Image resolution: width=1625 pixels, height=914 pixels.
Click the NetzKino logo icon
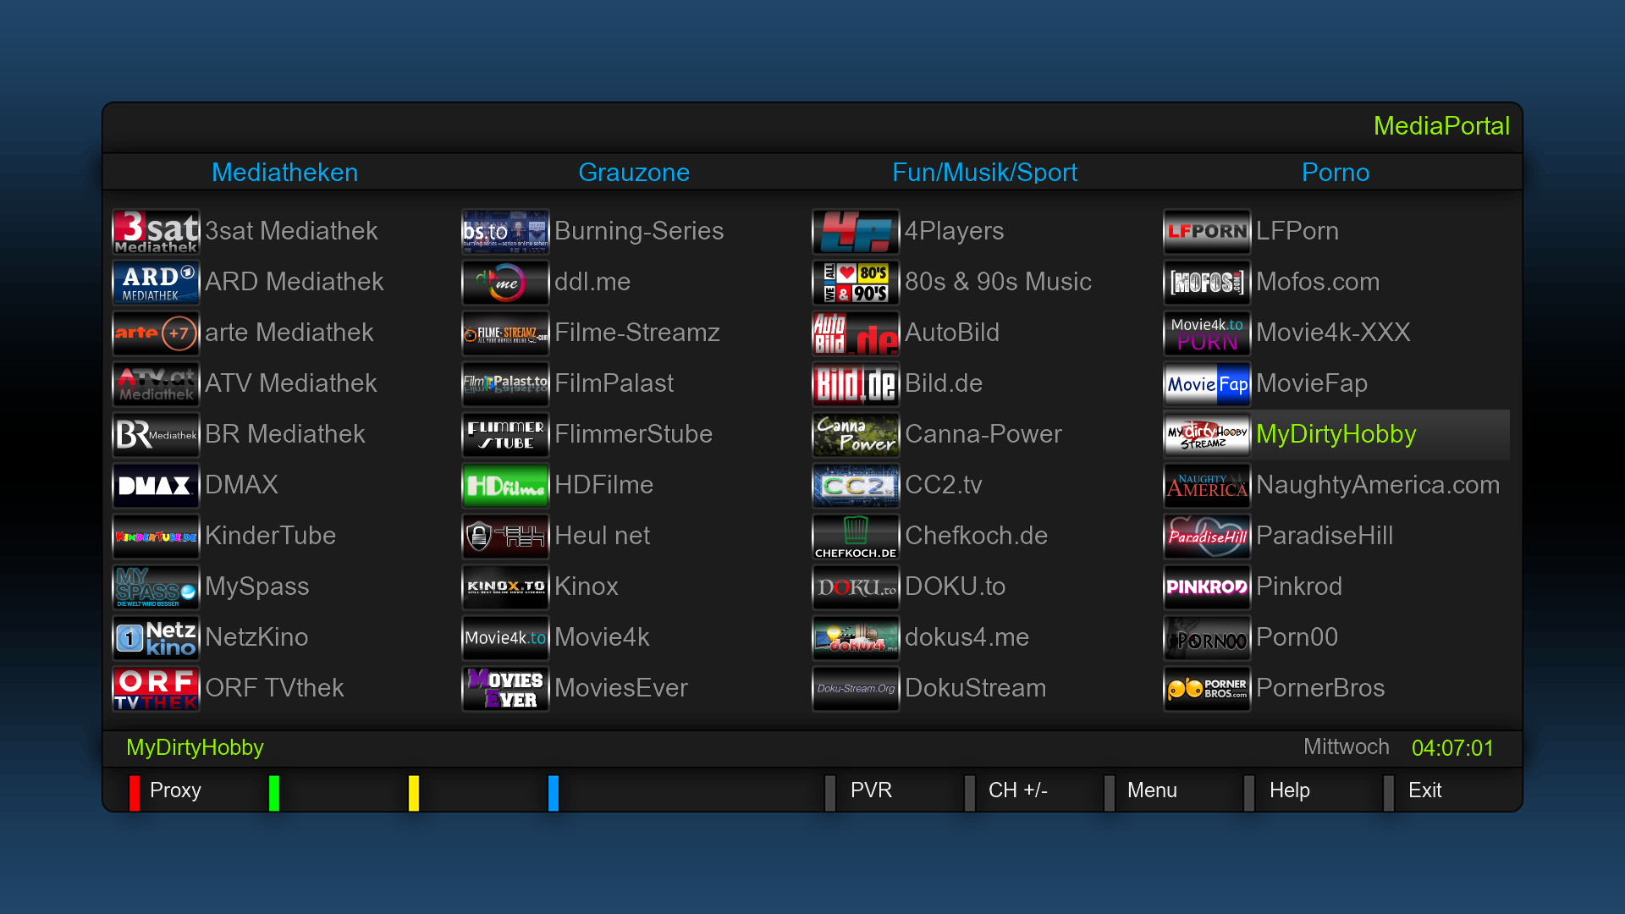click(156, 638)
